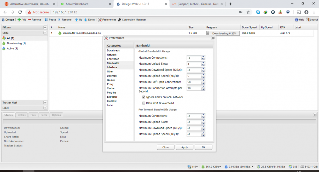This screenshot has height=172, width=319.
Task: Click free disk space indicator 5403.1 GiB
Action: [309, 167]
